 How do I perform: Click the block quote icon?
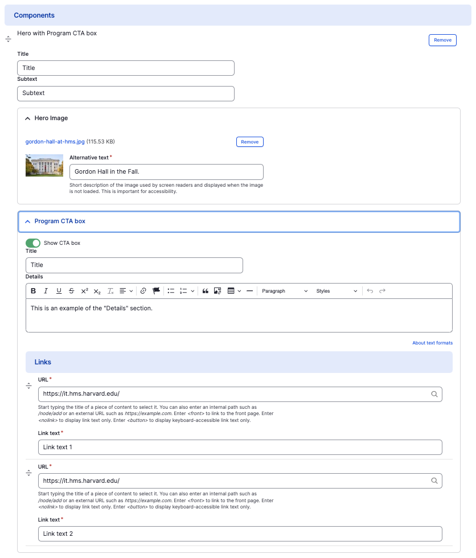(x=205, y=291)
